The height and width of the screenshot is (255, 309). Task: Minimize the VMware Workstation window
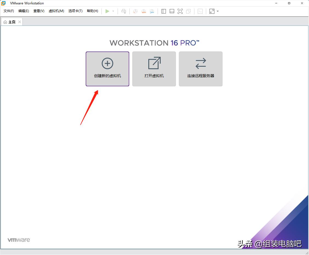click(276, 3)
